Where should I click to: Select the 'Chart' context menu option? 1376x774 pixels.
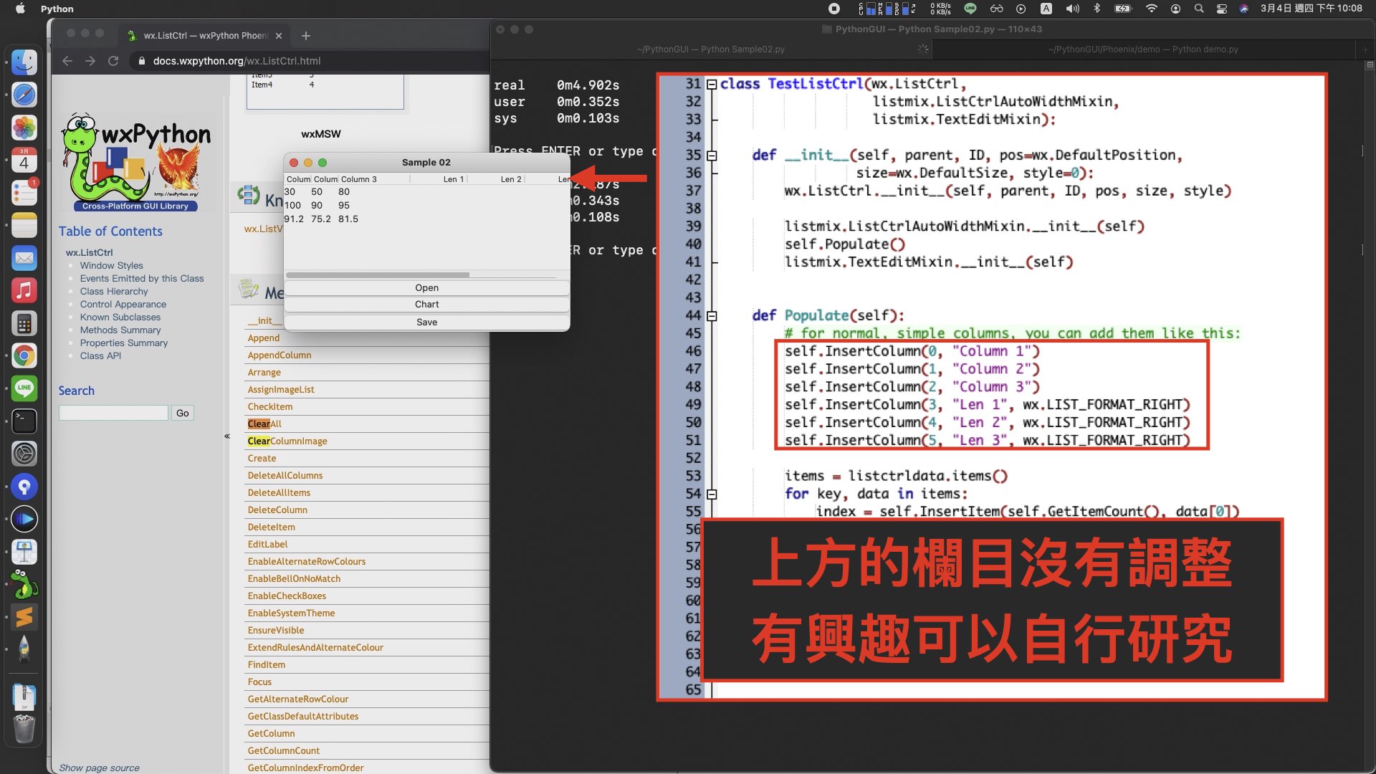[x=426, y=305]
